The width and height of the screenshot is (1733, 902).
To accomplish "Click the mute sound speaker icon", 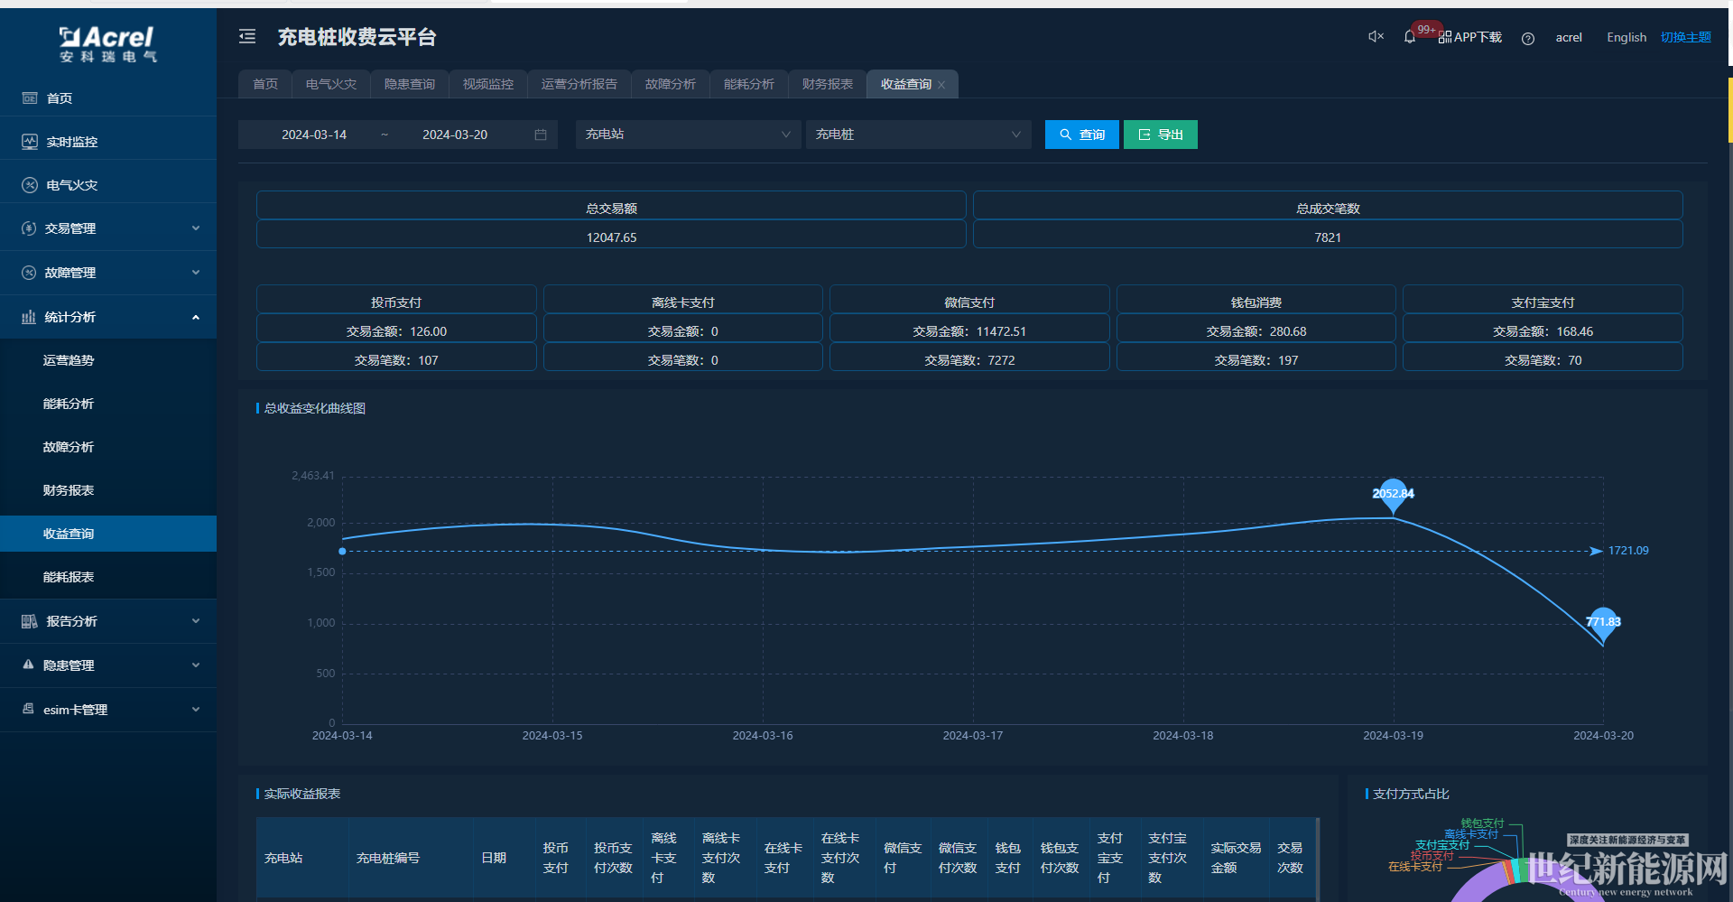I will [1376, 37].
